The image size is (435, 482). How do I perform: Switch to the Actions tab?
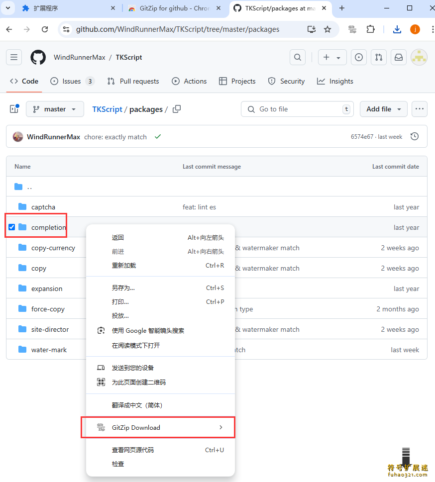(189, 81)
